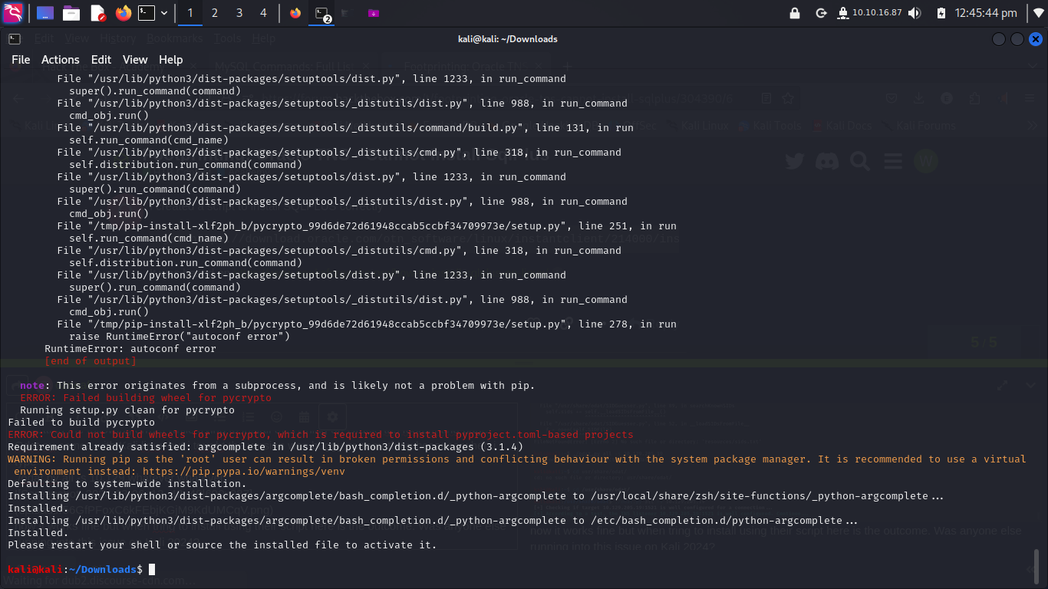Click 'ERROR: Failed building wheel for pycrypto'

[146, 398]
